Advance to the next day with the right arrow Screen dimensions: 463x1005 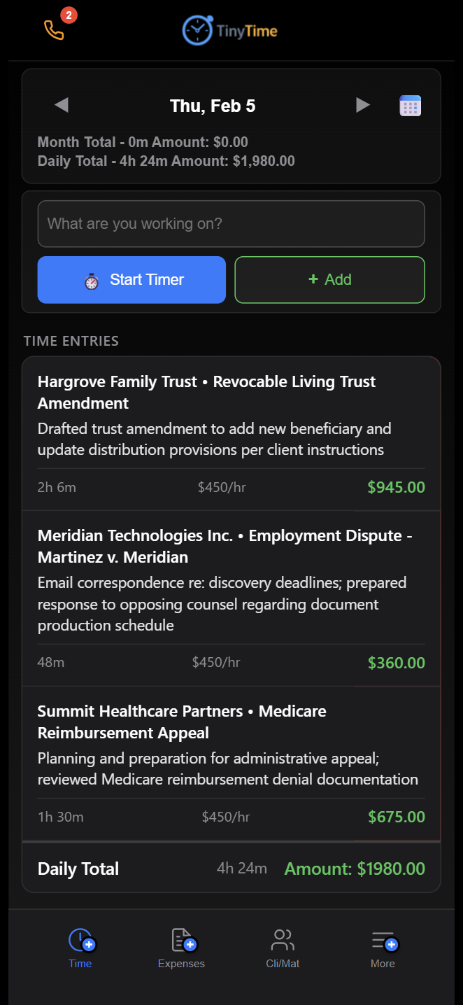pos(363,105)
